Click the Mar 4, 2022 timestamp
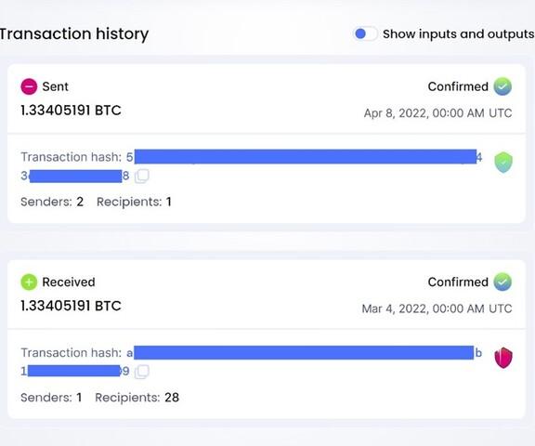This screenshot has width=535, height=446. coord(437,308)
